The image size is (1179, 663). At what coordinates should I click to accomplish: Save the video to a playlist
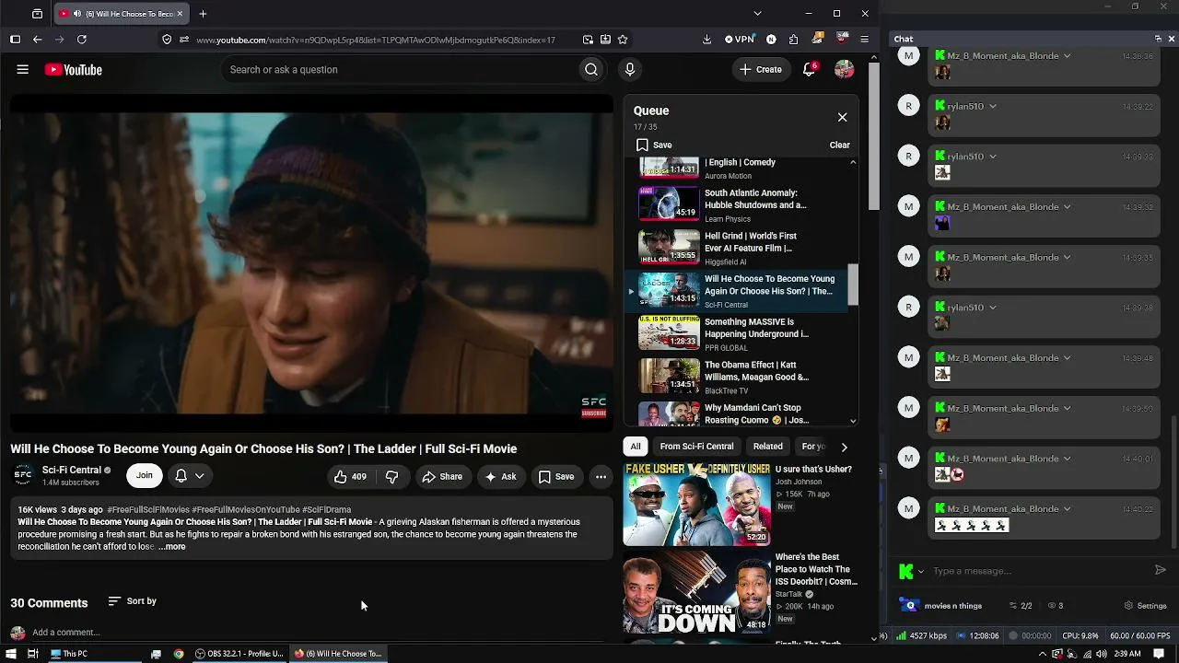[556, 476]
